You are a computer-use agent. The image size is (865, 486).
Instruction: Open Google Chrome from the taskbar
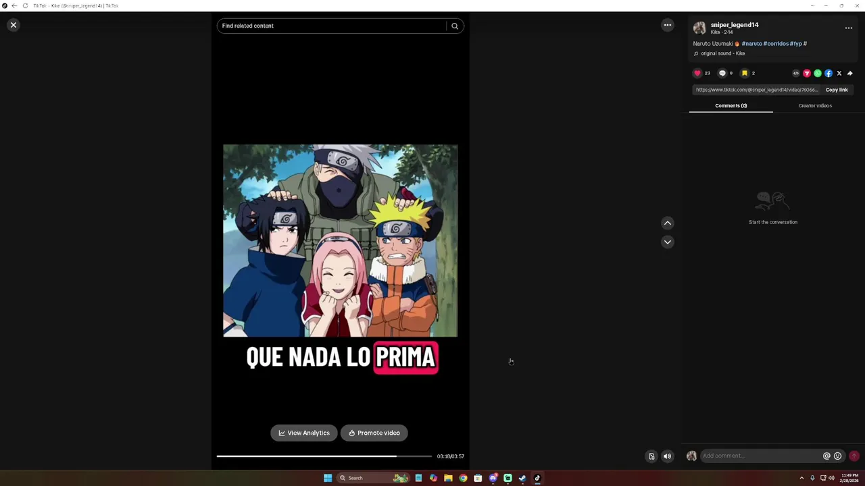(x=463, y=478)
